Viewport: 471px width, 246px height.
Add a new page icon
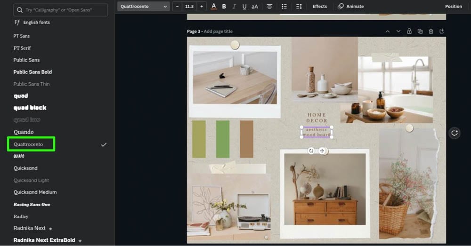point(442,32)
